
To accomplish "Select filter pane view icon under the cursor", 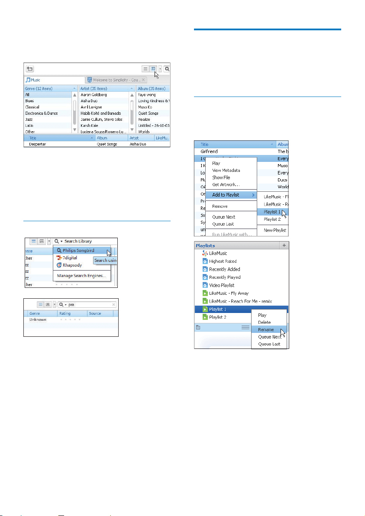I will click(153, 69).
